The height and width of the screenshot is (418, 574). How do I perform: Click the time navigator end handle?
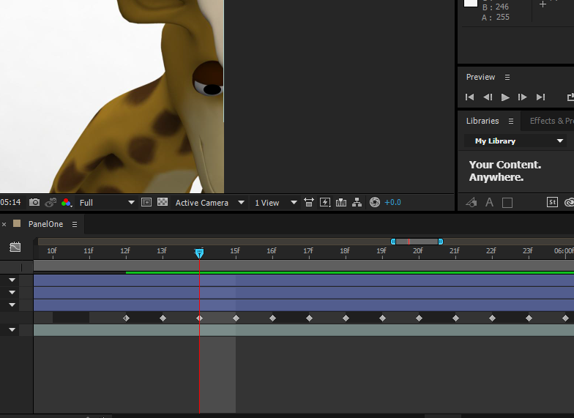441,242
